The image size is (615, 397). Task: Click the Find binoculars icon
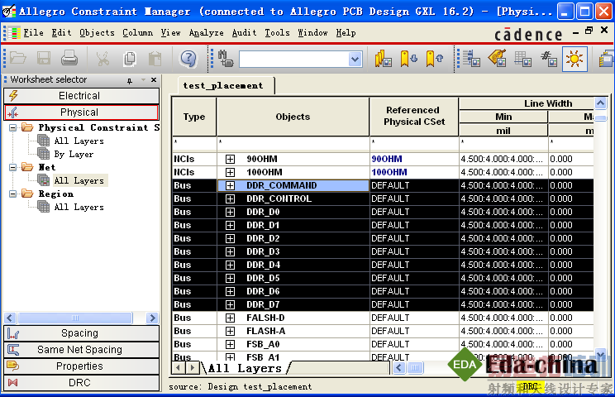[x=226, y=59]
